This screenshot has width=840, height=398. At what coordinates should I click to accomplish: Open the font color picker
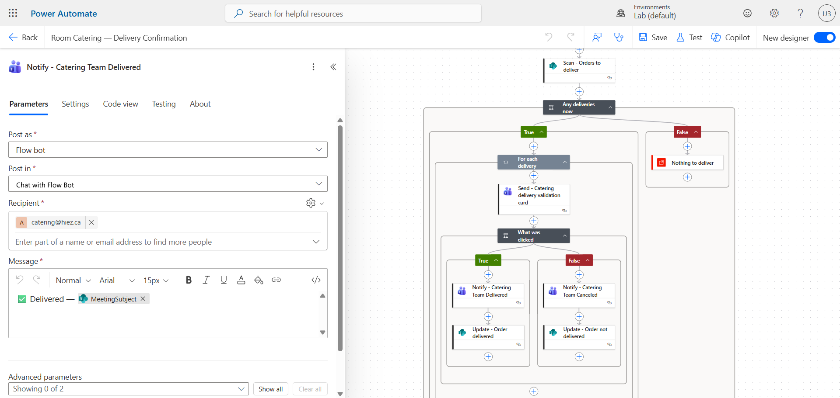pyautogui.click(x=241, y=280)
